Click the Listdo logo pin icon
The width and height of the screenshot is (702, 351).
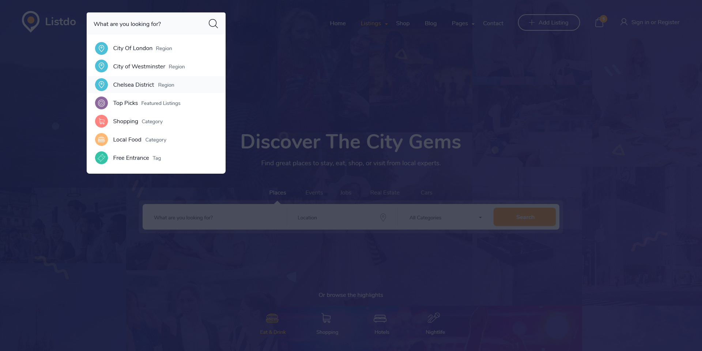pyautogui.click(x=31, y=21)
